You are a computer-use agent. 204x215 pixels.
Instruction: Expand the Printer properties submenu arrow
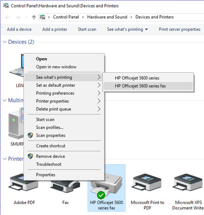tap(99, 101)
